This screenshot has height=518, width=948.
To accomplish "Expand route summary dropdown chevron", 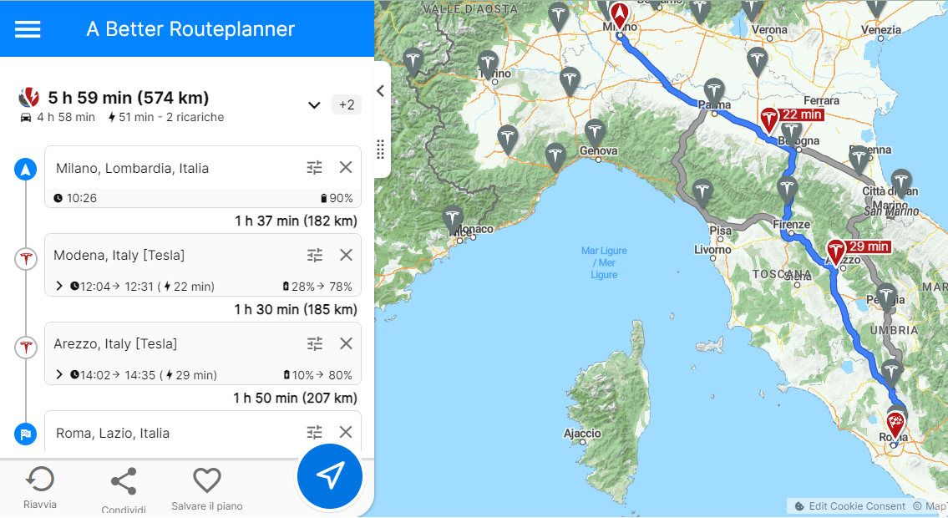I will coord(314,105).
